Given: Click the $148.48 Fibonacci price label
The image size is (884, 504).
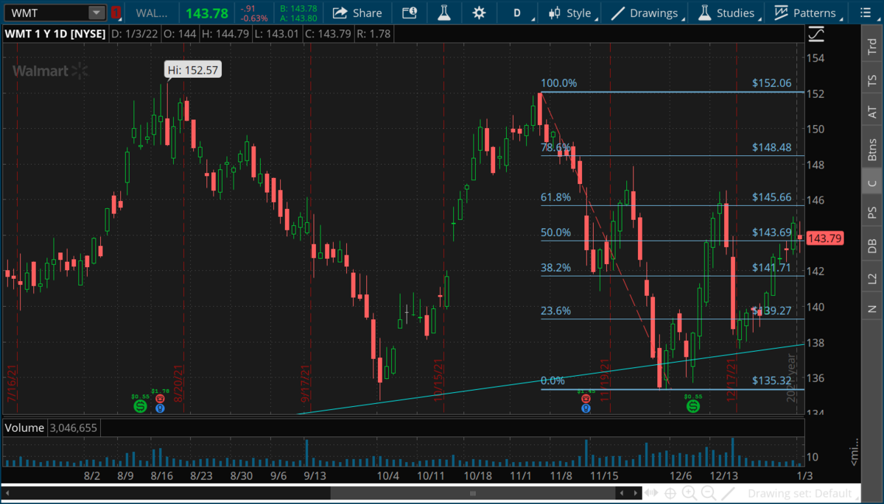Looking at the screenshot, I should coord(772,147).
